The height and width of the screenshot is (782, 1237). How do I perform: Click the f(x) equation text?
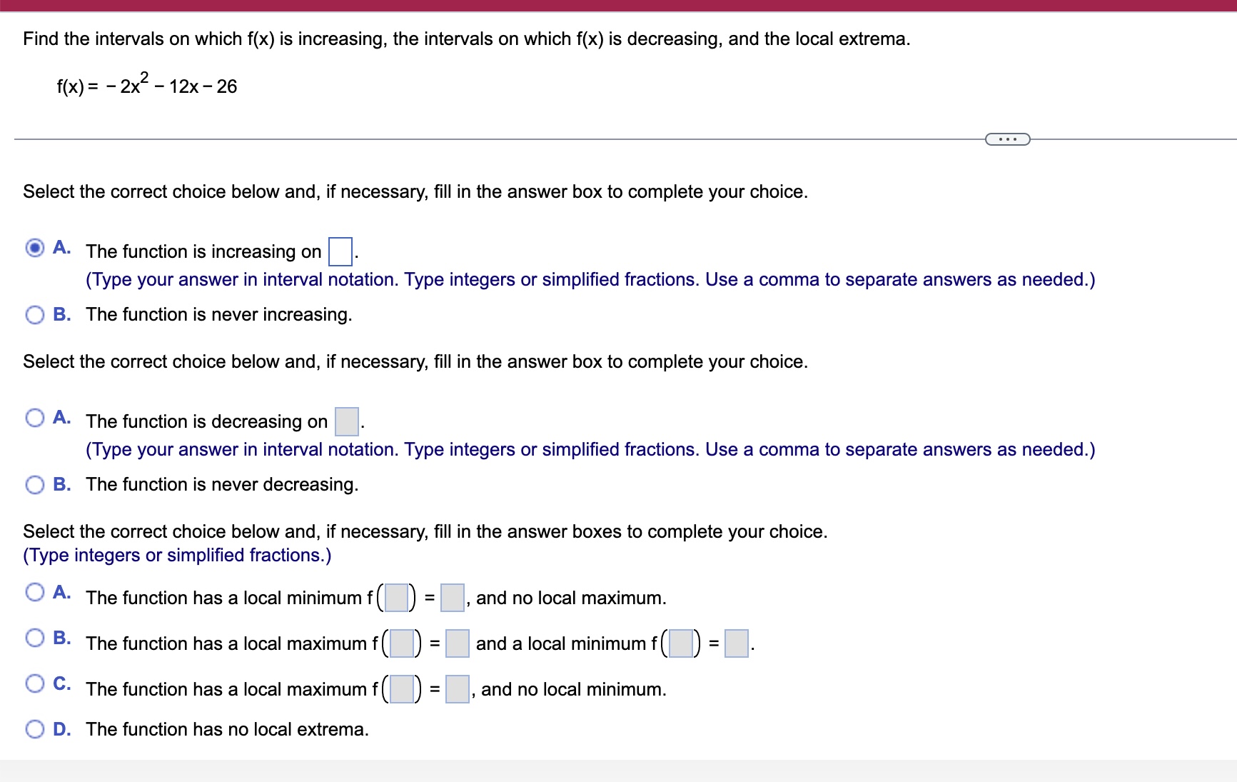(146, 85)
